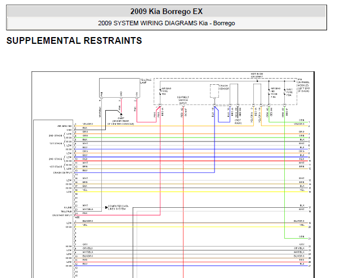Click the dashed Crash Sensor box symbol
Viewport: 340px width, 278px height.
[x=214, y=91]
